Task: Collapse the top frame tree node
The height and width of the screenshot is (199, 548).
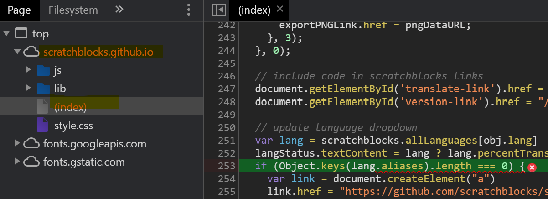Action: pyautogui.click(x=7, y=34)
